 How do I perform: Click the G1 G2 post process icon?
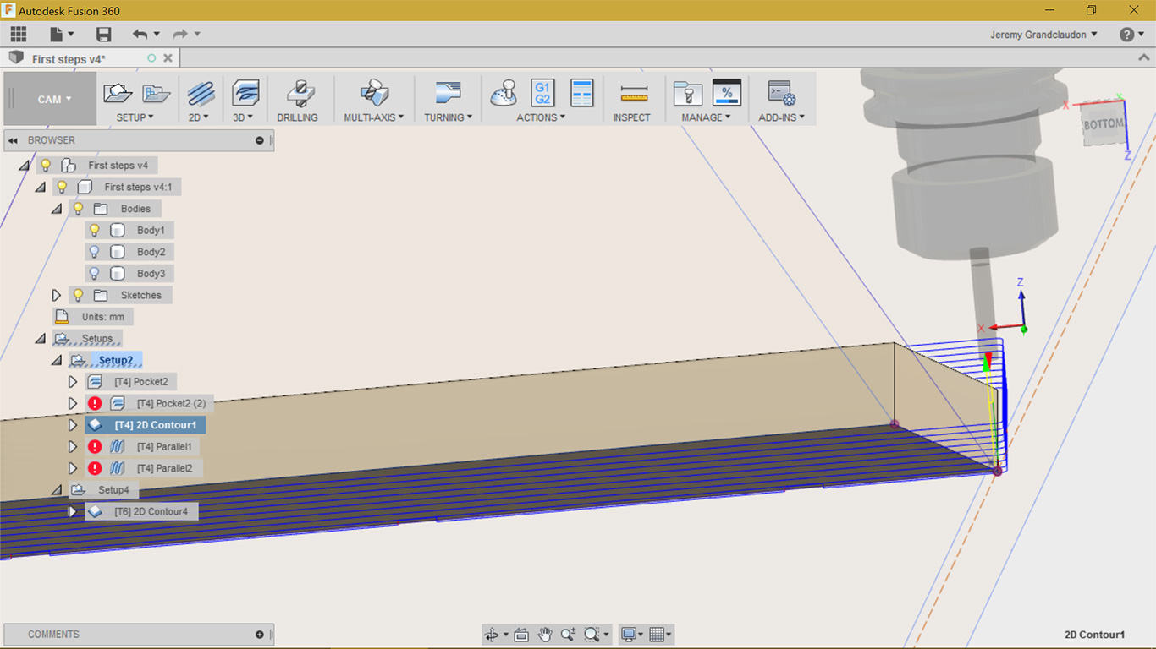tap(542, 93)
